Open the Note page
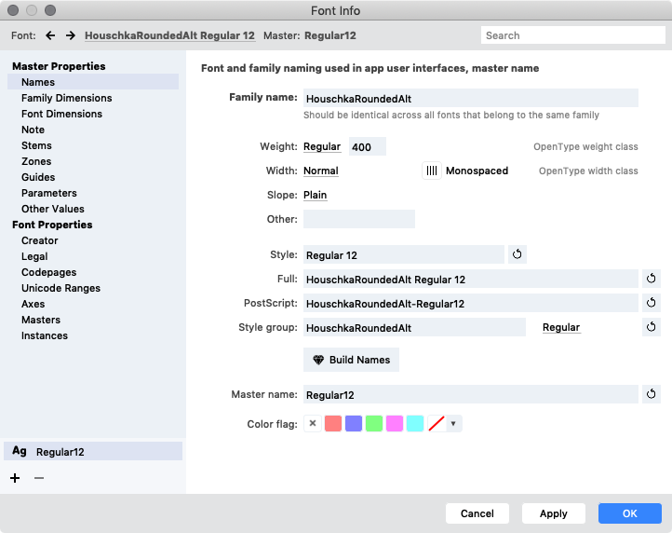The height and width of the screenshot is (533, 672). click(33, 130)
